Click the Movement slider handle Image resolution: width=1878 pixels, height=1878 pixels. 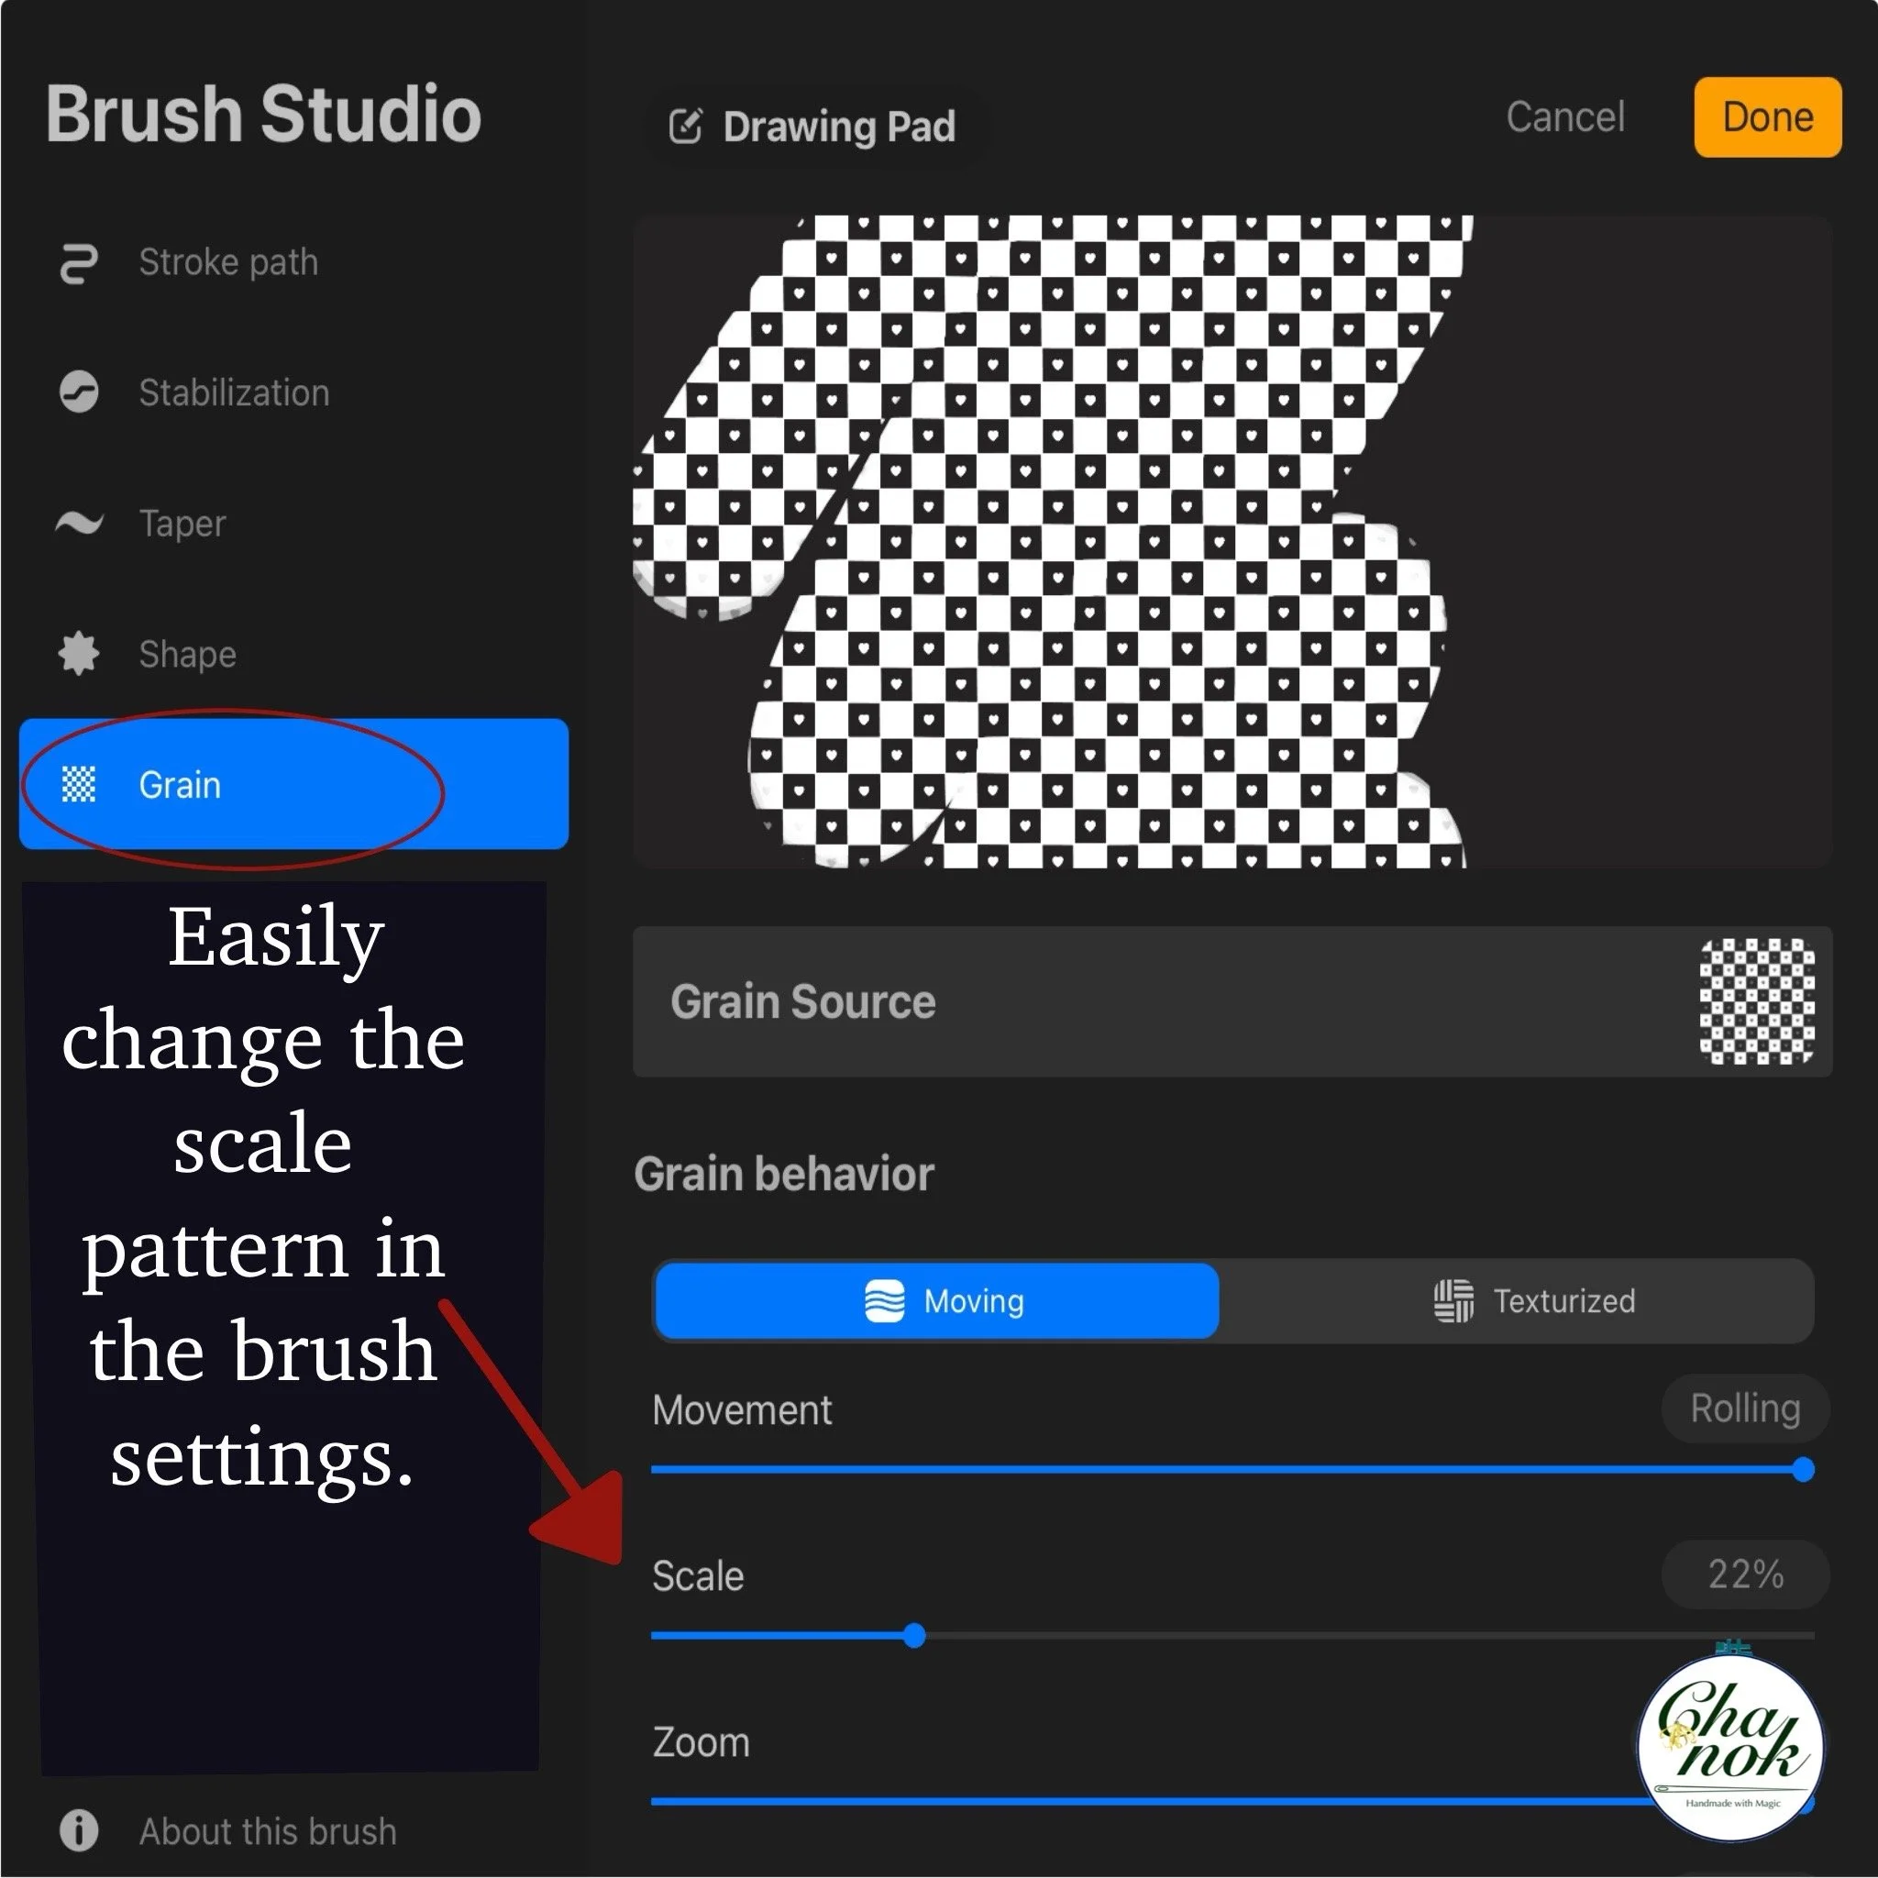click(1802, 1469)
